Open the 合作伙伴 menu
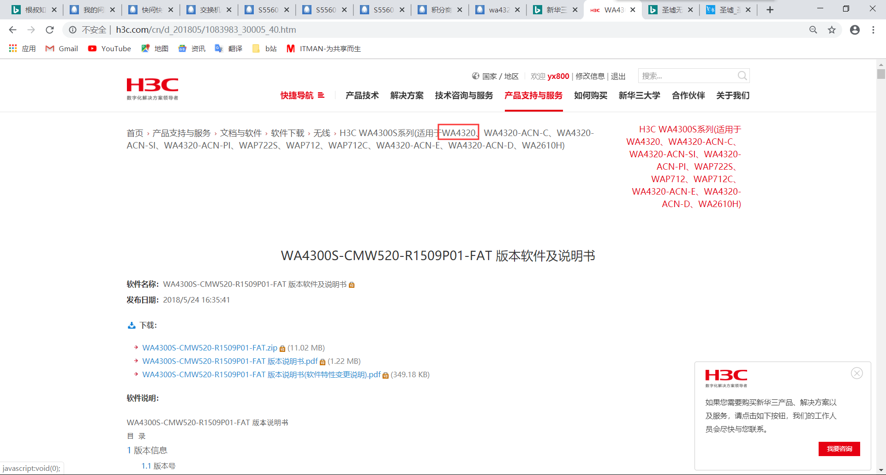This screenshot has width=886, height=475. 688,95
